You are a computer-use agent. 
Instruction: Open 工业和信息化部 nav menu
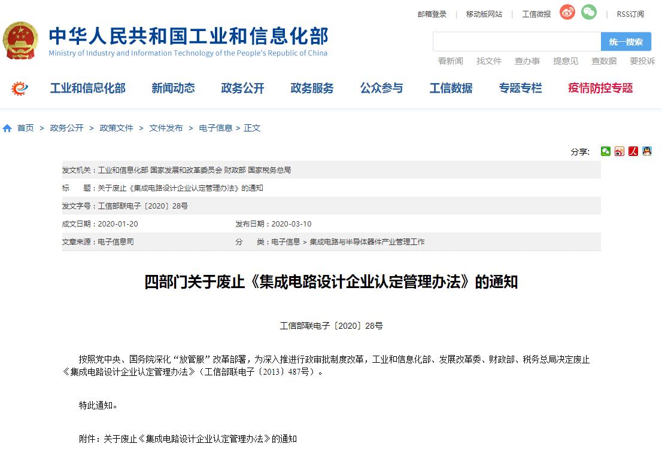click(x=88, y=88)
